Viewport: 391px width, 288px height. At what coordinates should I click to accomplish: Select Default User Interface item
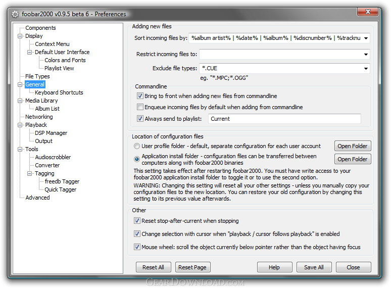[62, 52]
